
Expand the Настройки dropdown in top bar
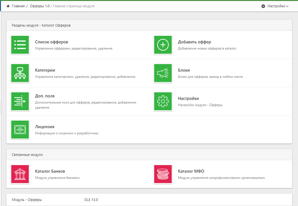[x=275, y=6]
